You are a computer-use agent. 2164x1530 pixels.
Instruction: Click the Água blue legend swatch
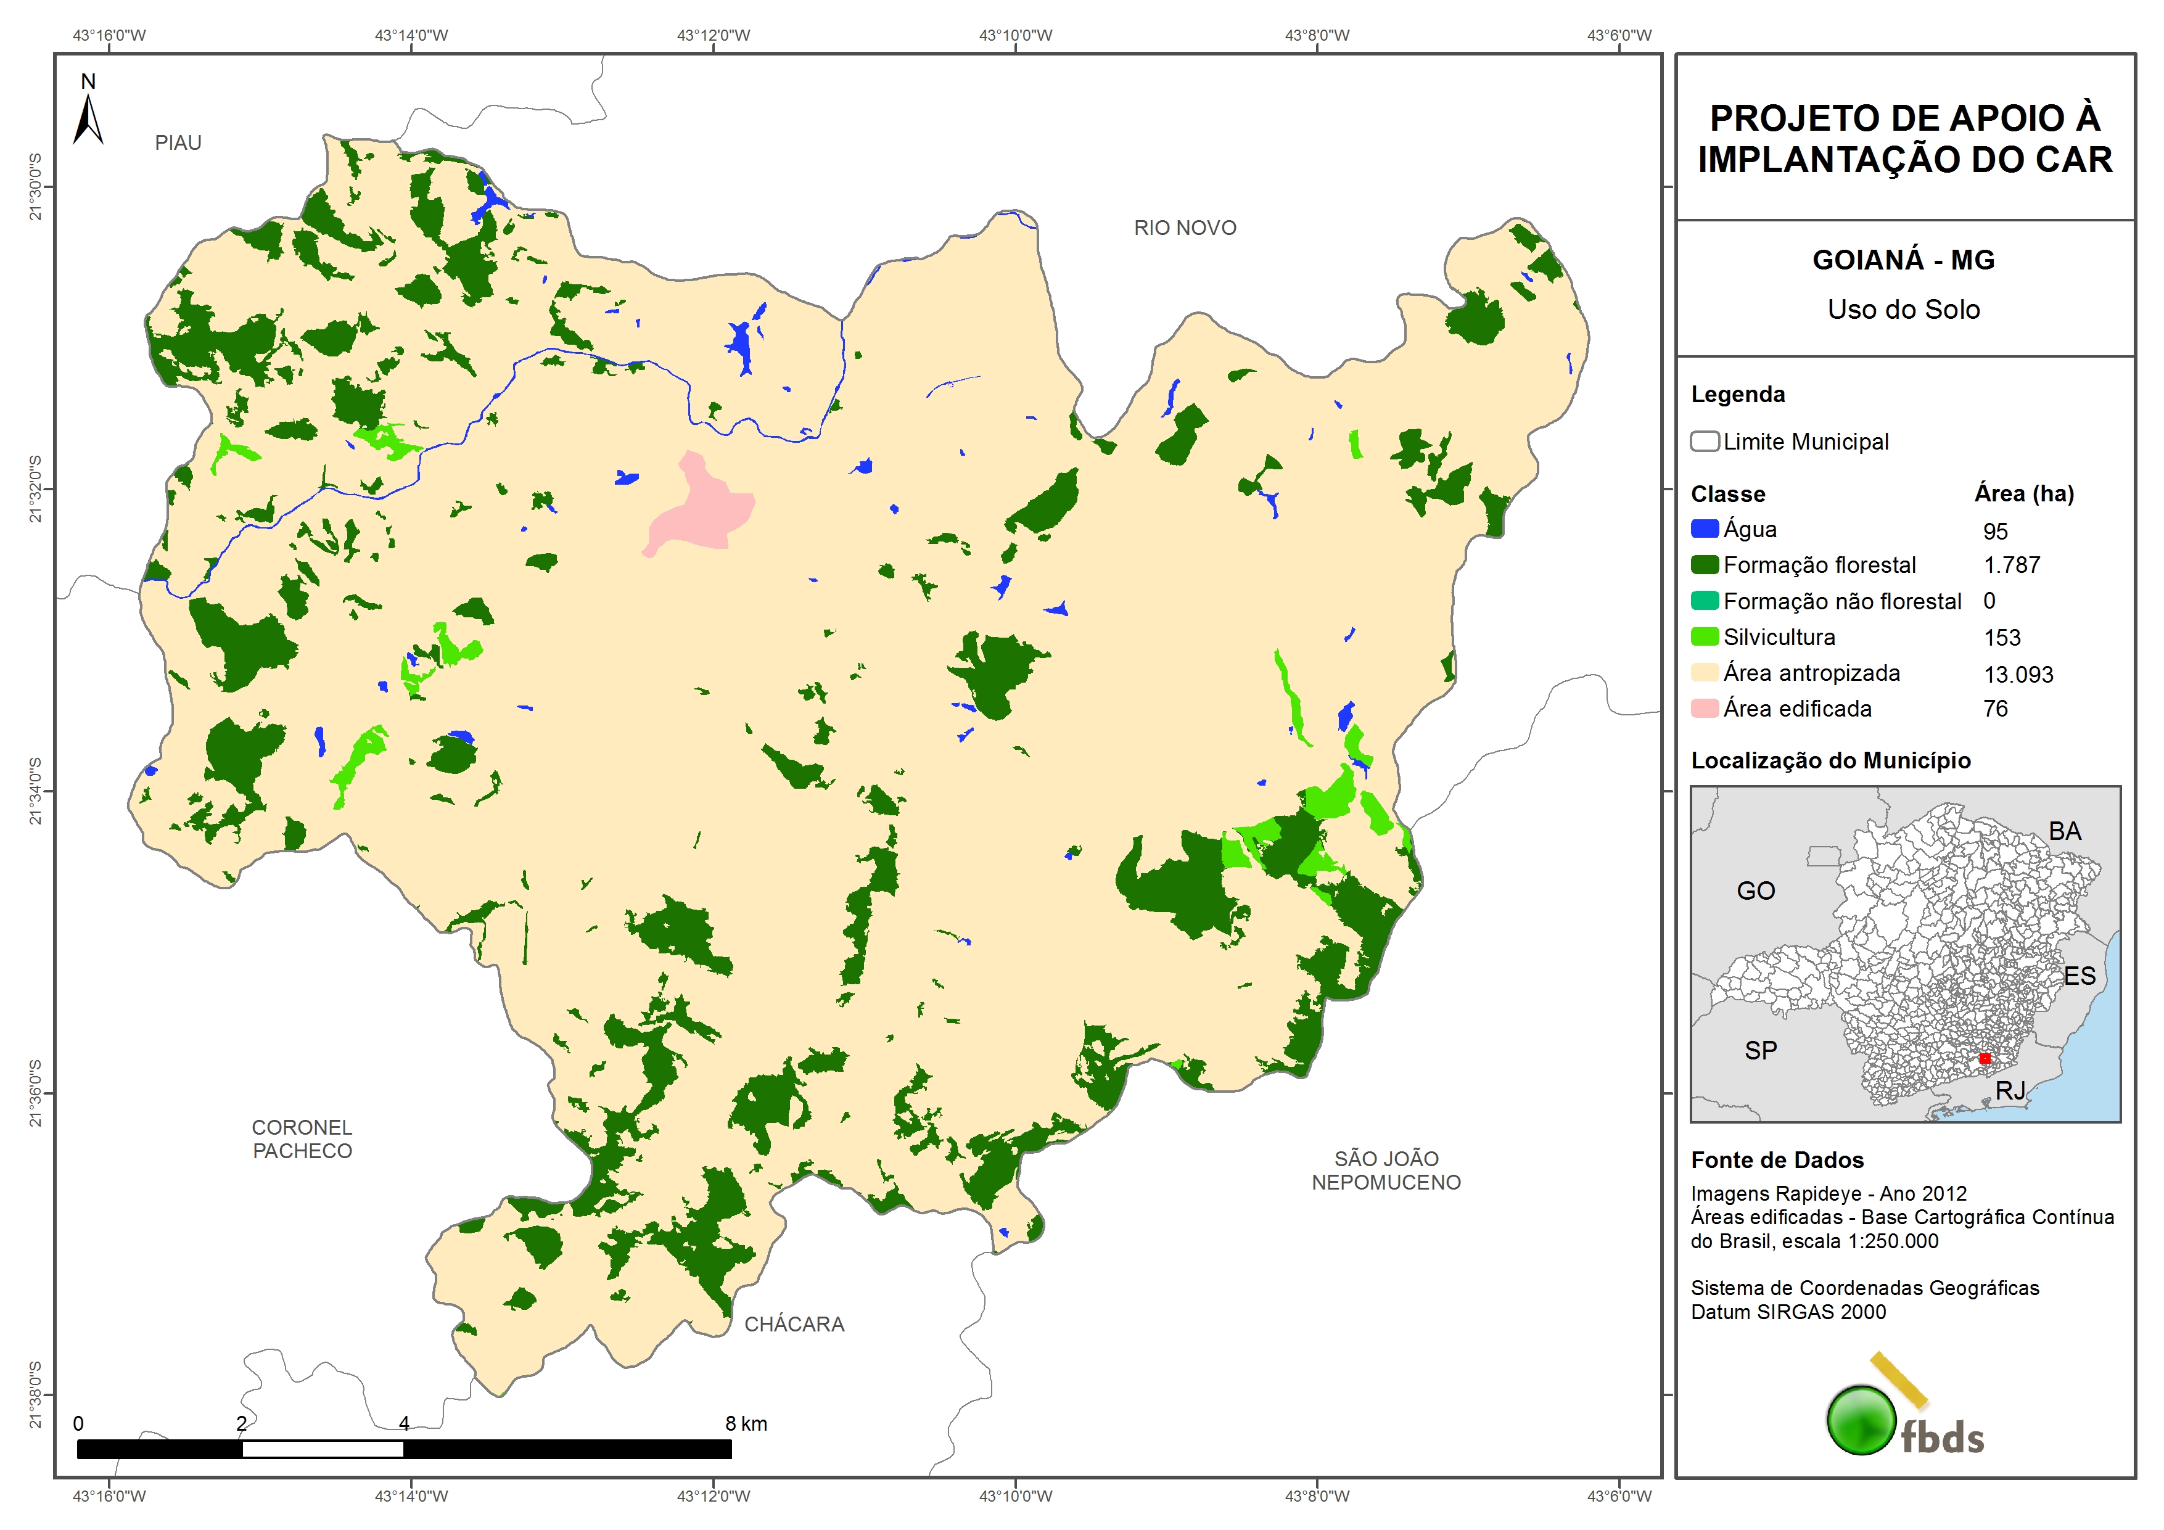(x=1704, y=529)
